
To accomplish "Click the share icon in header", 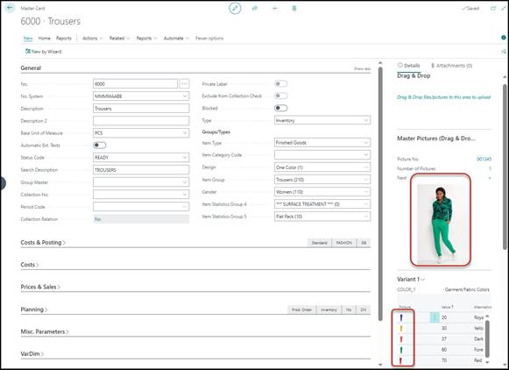I will pyautogui.click(x=255, y=8).
